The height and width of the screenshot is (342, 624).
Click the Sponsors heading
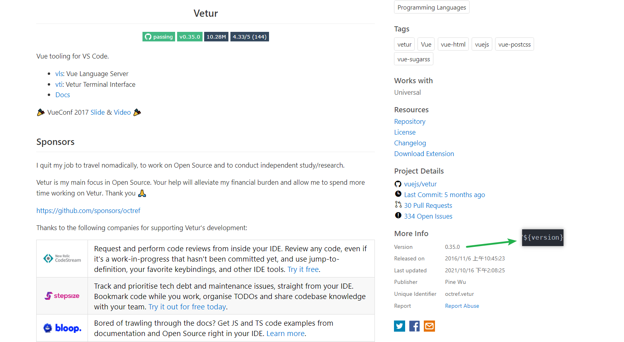[x=55, y=142]
